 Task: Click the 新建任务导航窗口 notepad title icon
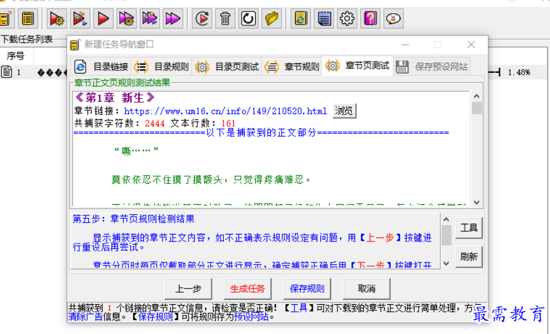75,44
